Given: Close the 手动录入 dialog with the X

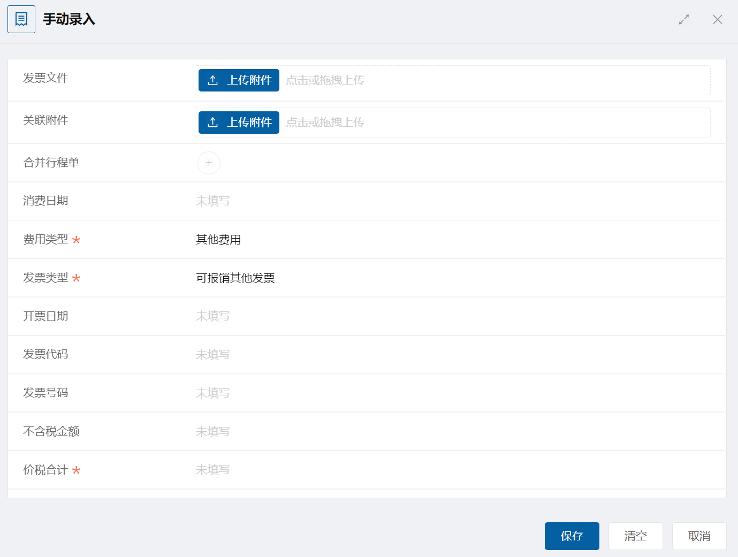Looking at the screenshot, I should [718, 20].
